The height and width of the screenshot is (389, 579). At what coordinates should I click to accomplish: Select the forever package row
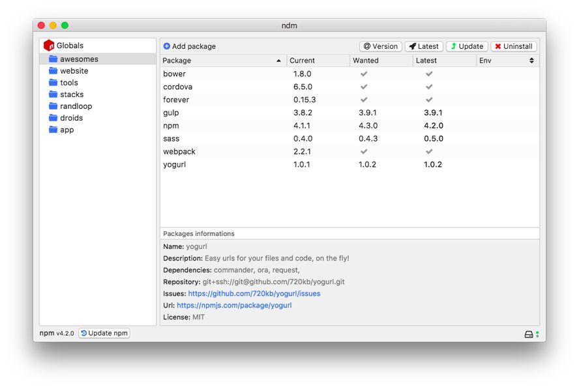(349, 100)
